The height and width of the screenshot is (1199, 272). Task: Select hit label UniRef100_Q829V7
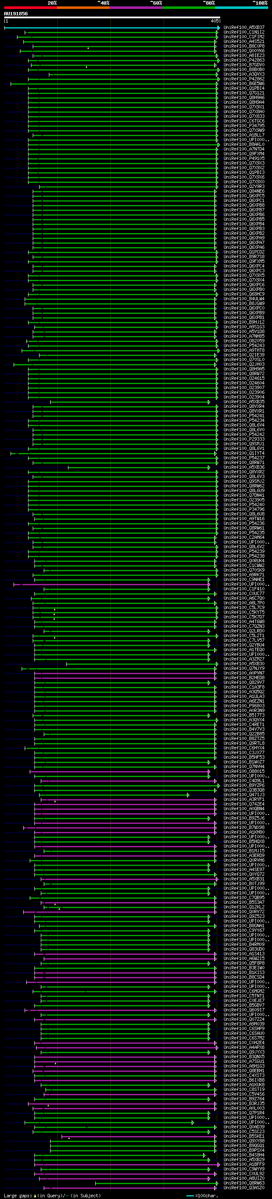pyautogui.click(x=244, y=682)
